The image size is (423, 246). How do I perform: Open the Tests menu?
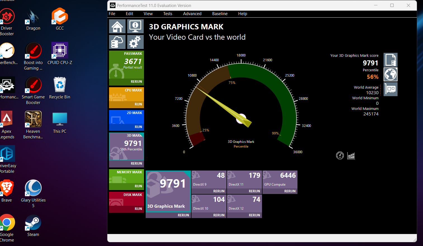pyautogui.click(x=168, y=14)
